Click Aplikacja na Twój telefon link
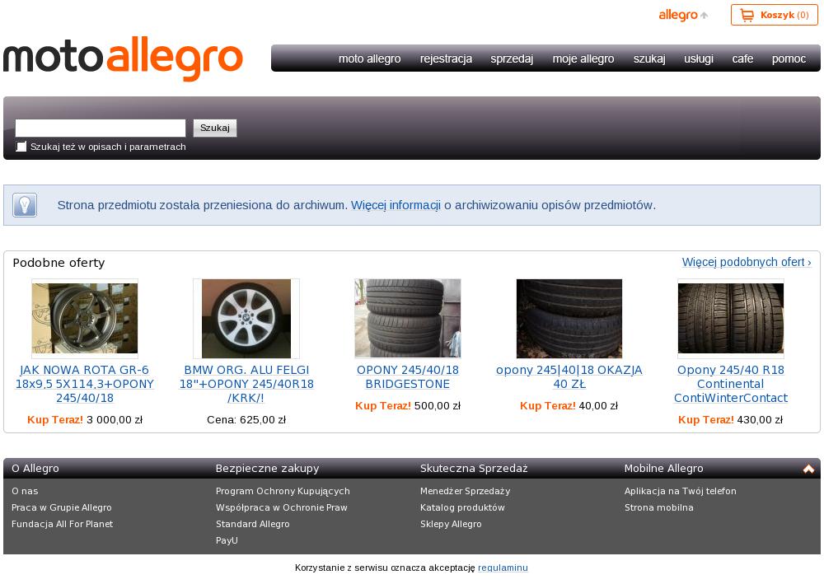The width and height of the screenshot is (824, 584). (x=681, y=491)
